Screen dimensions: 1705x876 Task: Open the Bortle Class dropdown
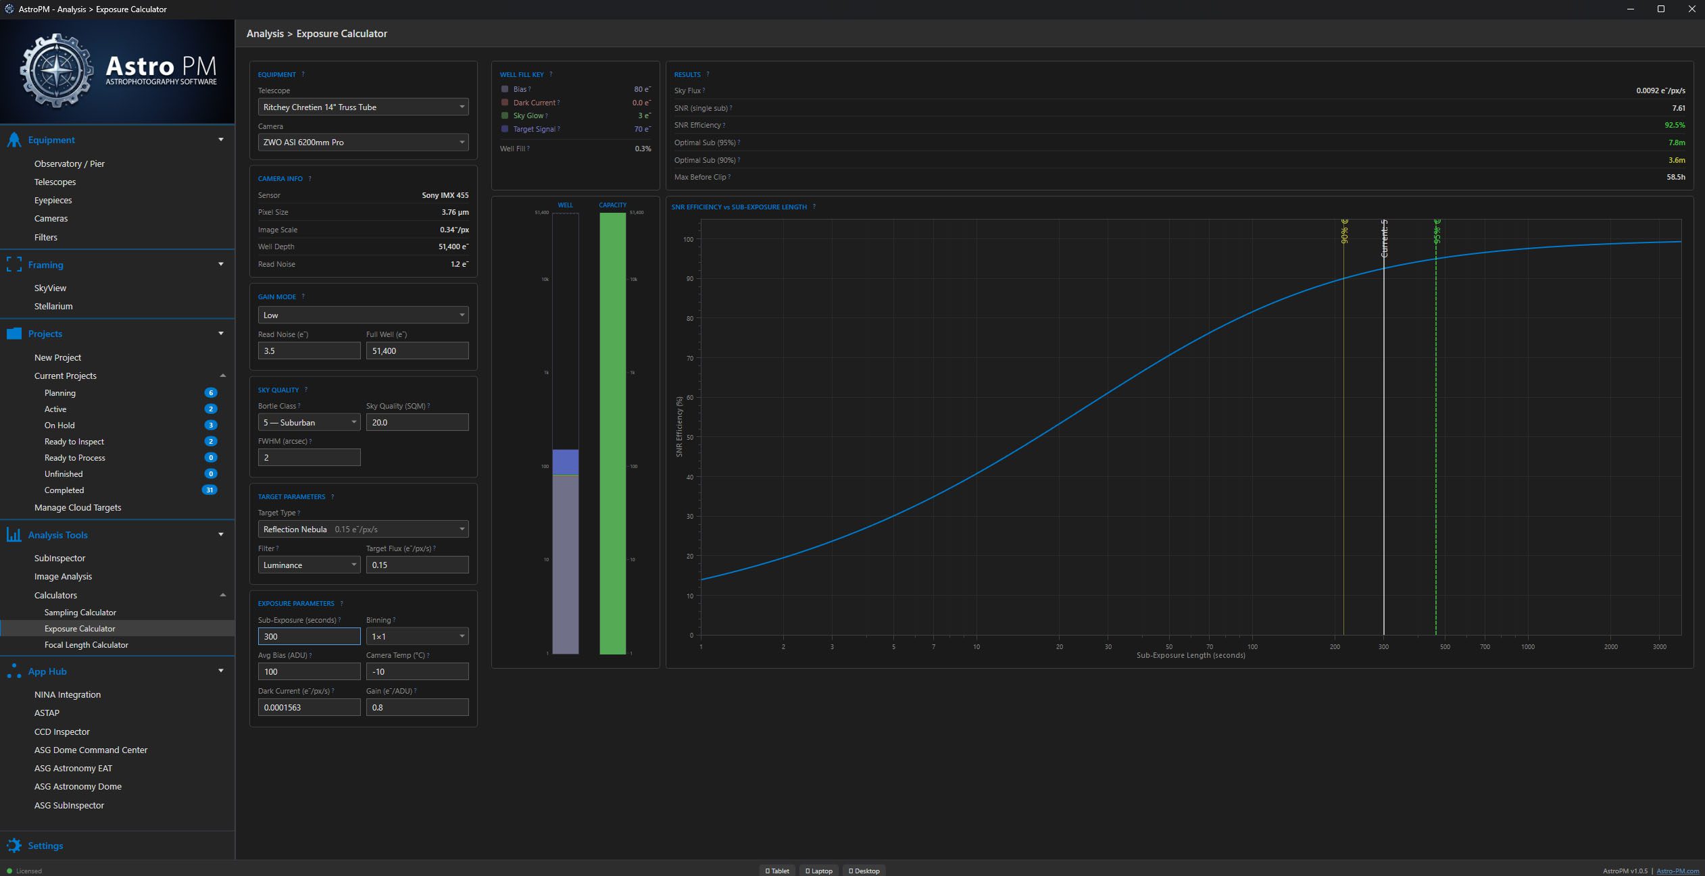coord(309,422)
